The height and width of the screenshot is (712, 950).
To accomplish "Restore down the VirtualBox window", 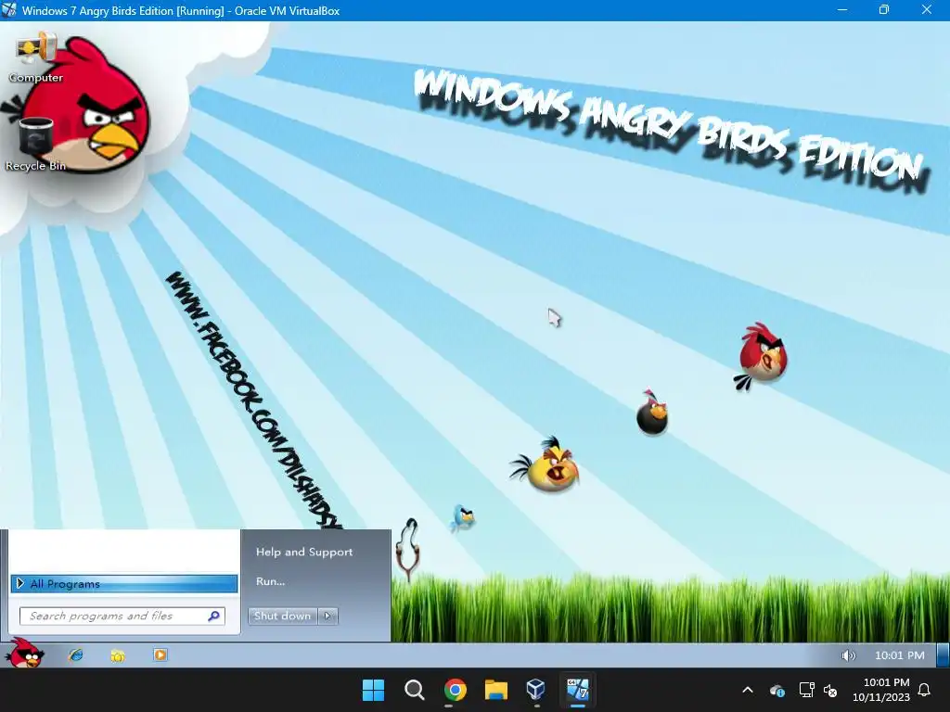I will [x=884, y=10].
